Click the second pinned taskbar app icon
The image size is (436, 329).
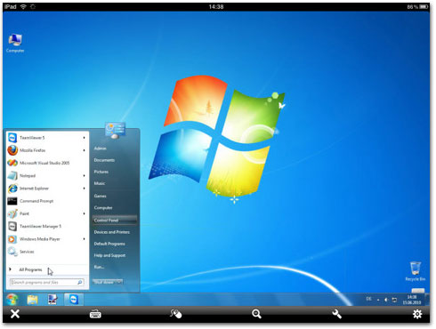coord(52,300)
